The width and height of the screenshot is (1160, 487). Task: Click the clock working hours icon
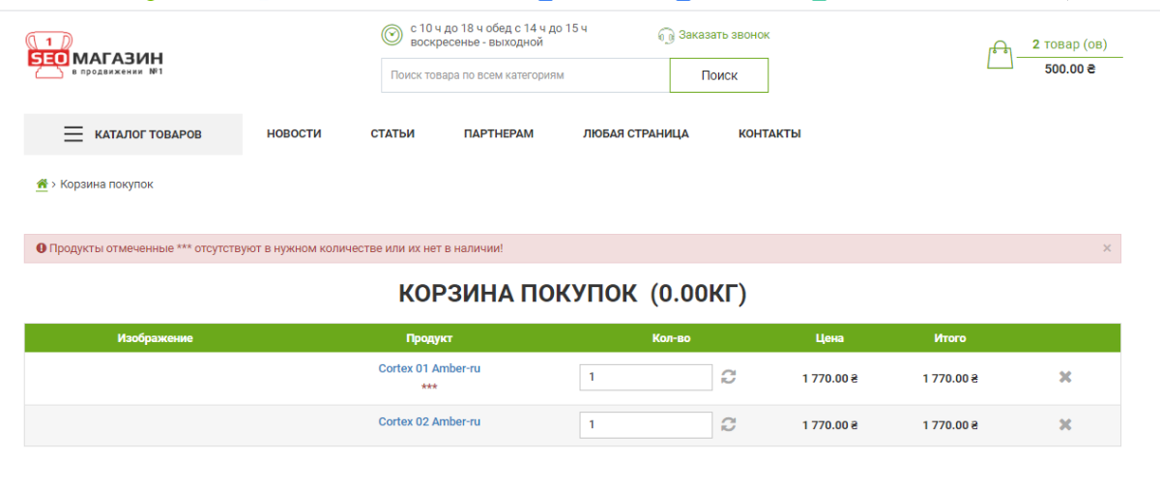[391, 35]
